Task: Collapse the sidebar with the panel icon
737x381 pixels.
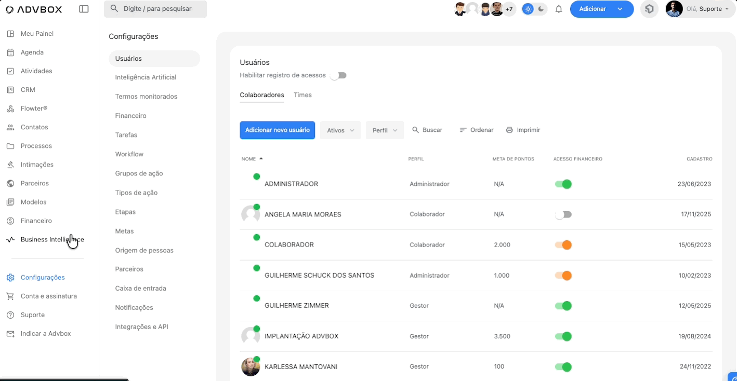Action: pos(84,9)
